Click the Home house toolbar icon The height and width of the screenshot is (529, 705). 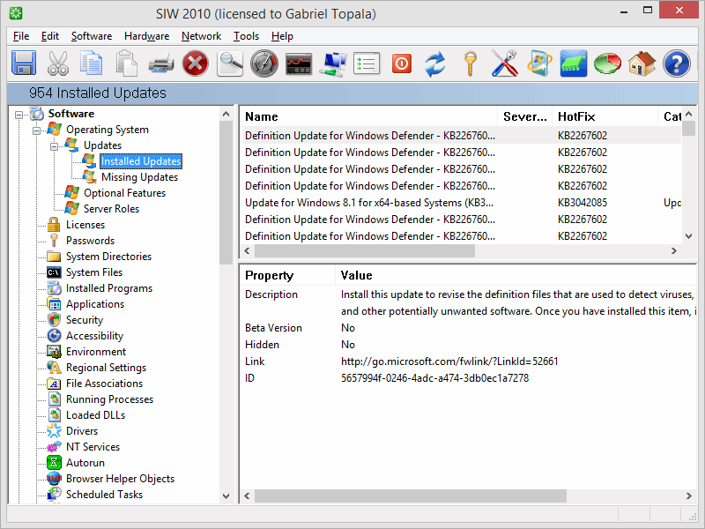tap(642, 63)
